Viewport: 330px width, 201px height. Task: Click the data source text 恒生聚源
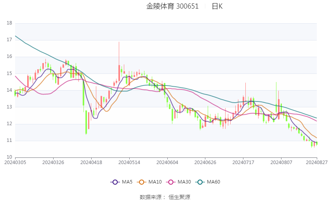pos(179,197)
